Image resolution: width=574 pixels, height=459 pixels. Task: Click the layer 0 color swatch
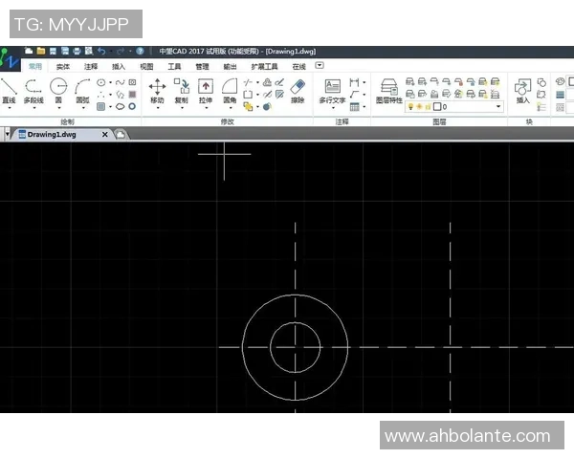click(436, 107)
